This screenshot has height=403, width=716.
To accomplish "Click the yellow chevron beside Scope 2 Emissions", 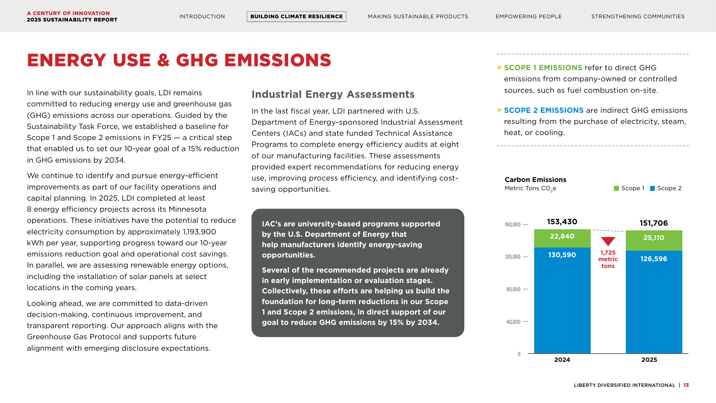I will (499, 110).
